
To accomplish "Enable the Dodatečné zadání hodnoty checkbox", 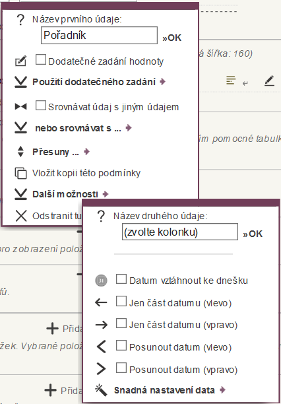I will coord(41,59).
